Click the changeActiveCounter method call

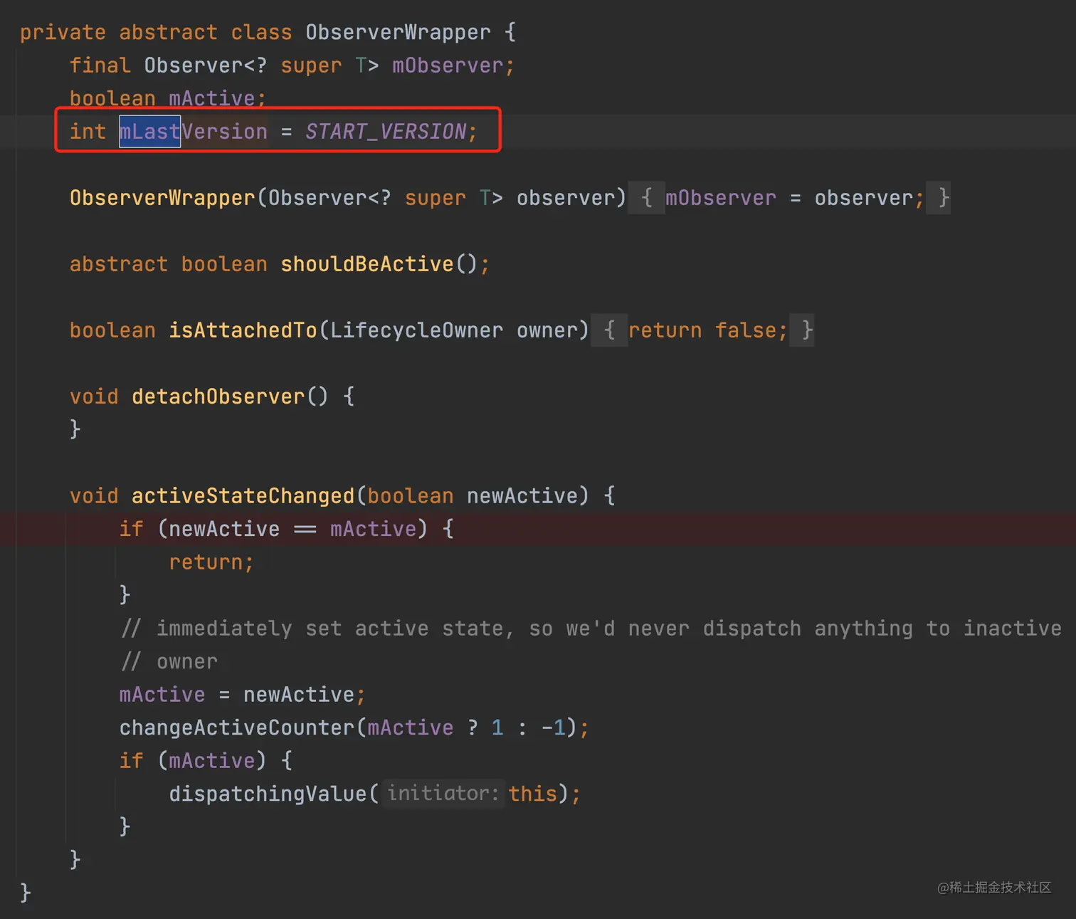236,728
